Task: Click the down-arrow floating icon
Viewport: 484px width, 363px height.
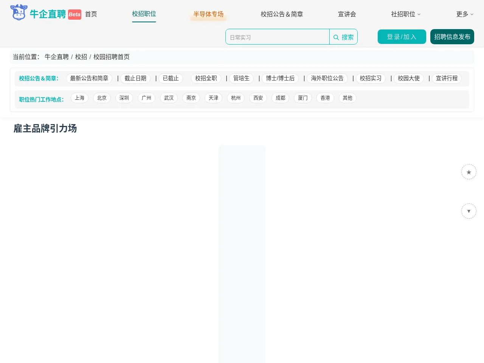Action: pos(468,211)
